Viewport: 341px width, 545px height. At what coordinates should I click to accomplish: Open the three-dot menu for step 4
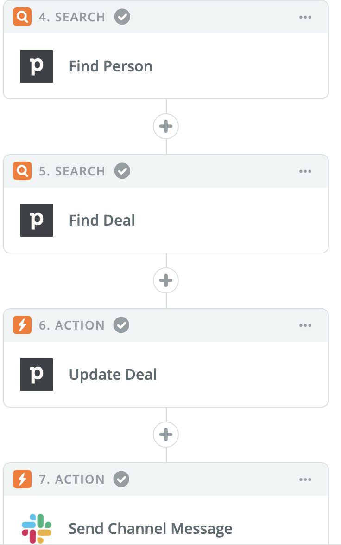(x=305, y=17)
